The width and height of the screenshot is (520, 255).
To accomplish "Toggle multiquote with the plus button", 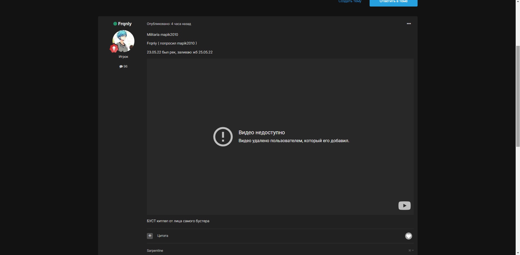I will (150, 236).
